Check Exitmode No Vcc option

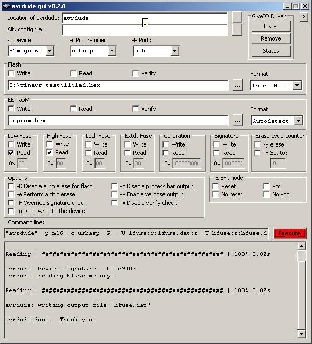266,194
